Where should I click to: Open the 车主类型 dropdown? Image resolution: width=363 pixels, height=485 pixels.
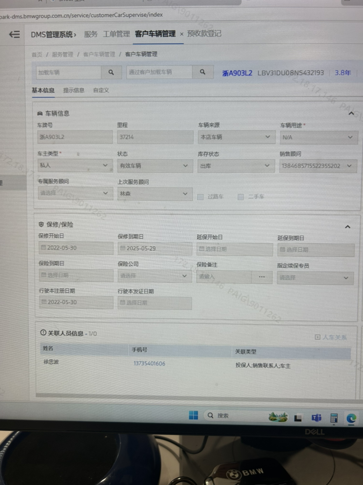(75, 166)
